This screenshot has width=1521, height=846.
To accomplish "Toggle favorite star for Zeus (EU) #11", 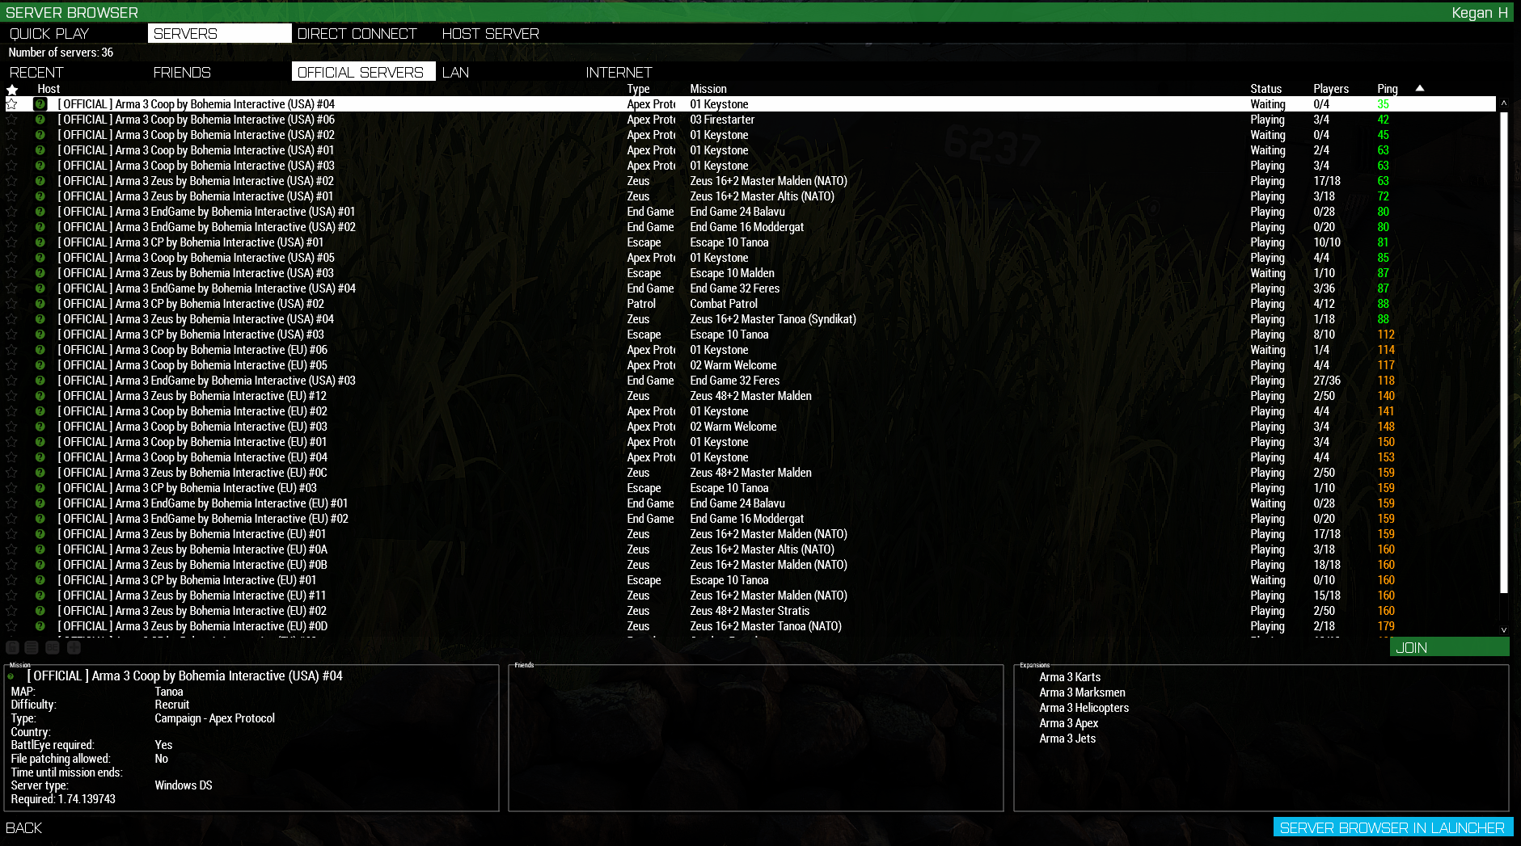I will click(11, 596).
